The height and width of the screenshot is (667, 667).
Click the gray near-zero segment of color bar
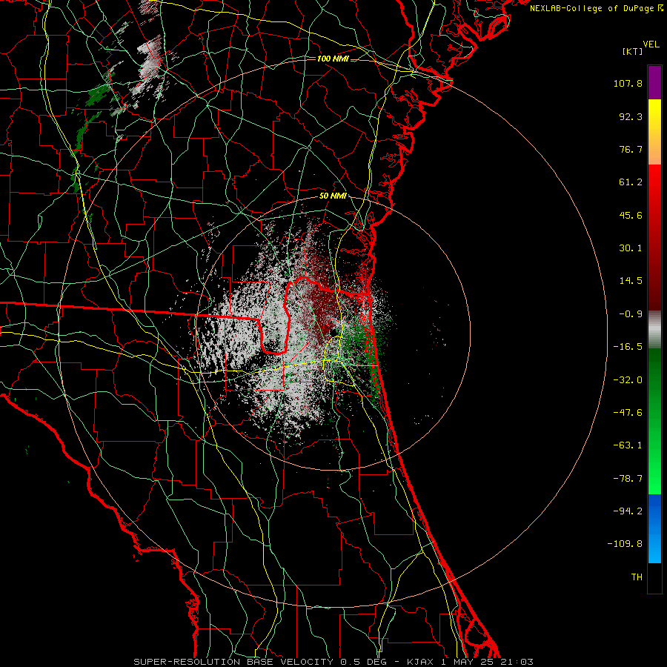[654, 330]
